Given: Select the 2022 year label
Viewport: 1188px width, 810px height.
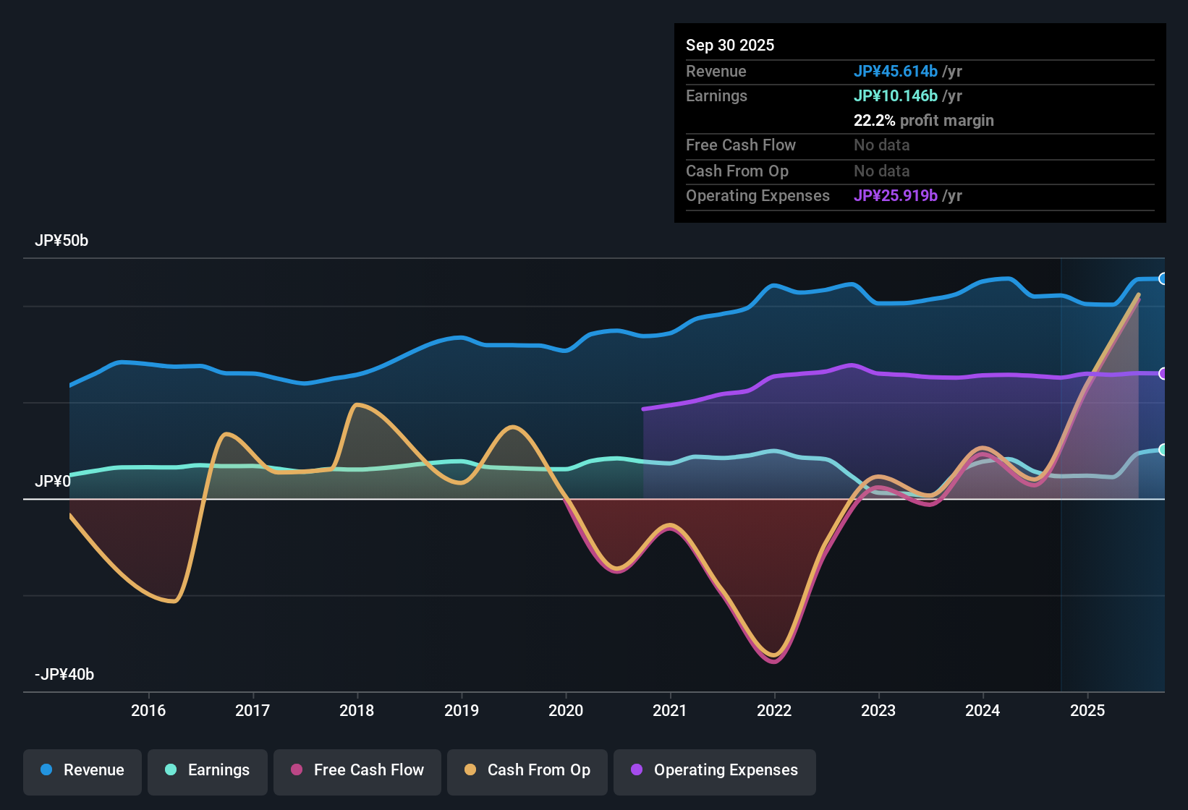Looking at the screenshot, I should 774,711.
